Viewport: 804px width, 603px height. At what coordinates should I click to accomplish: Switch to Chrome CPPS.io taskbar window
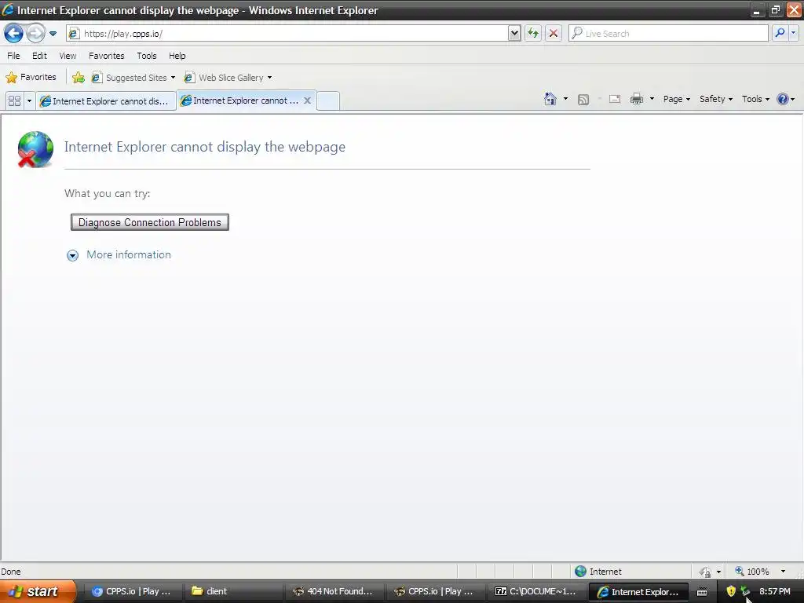131,591
